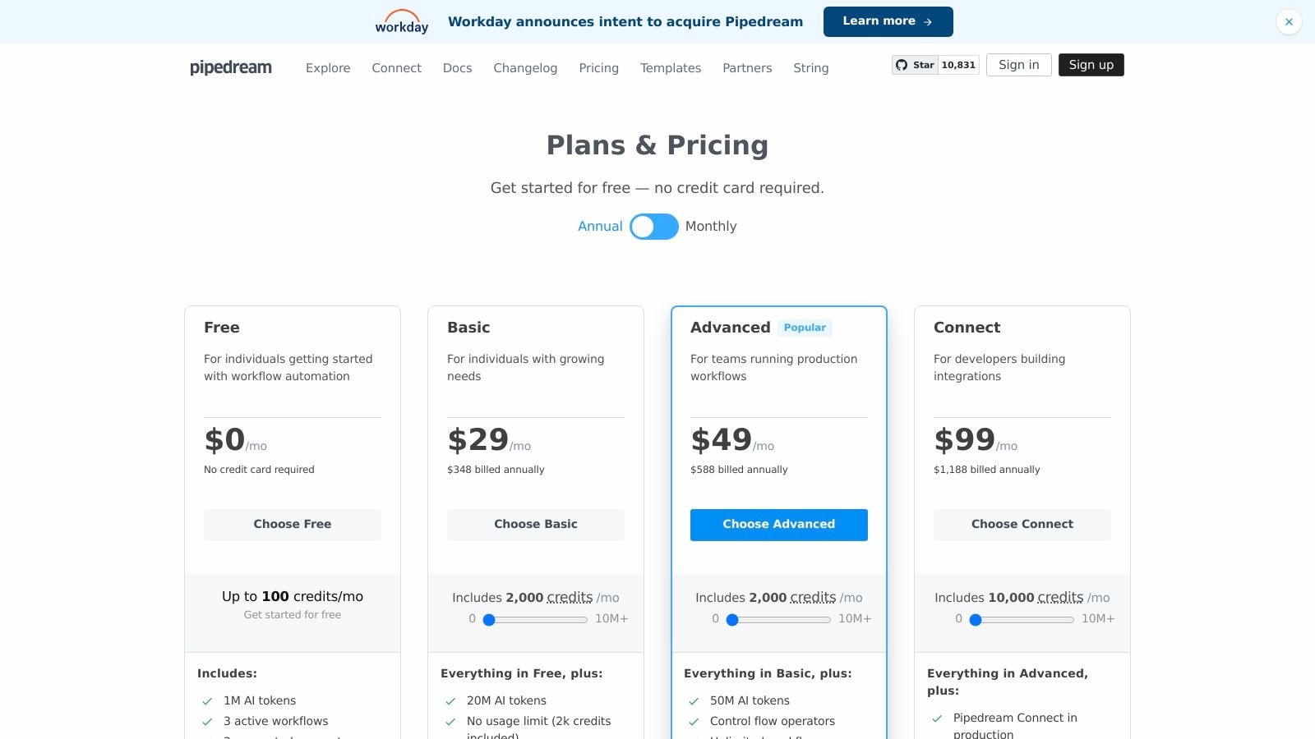Click the GitHub star count 10,831
The height and width of the screenshot is (739, 1315).
pyautogui.click(x=958, y=65)
